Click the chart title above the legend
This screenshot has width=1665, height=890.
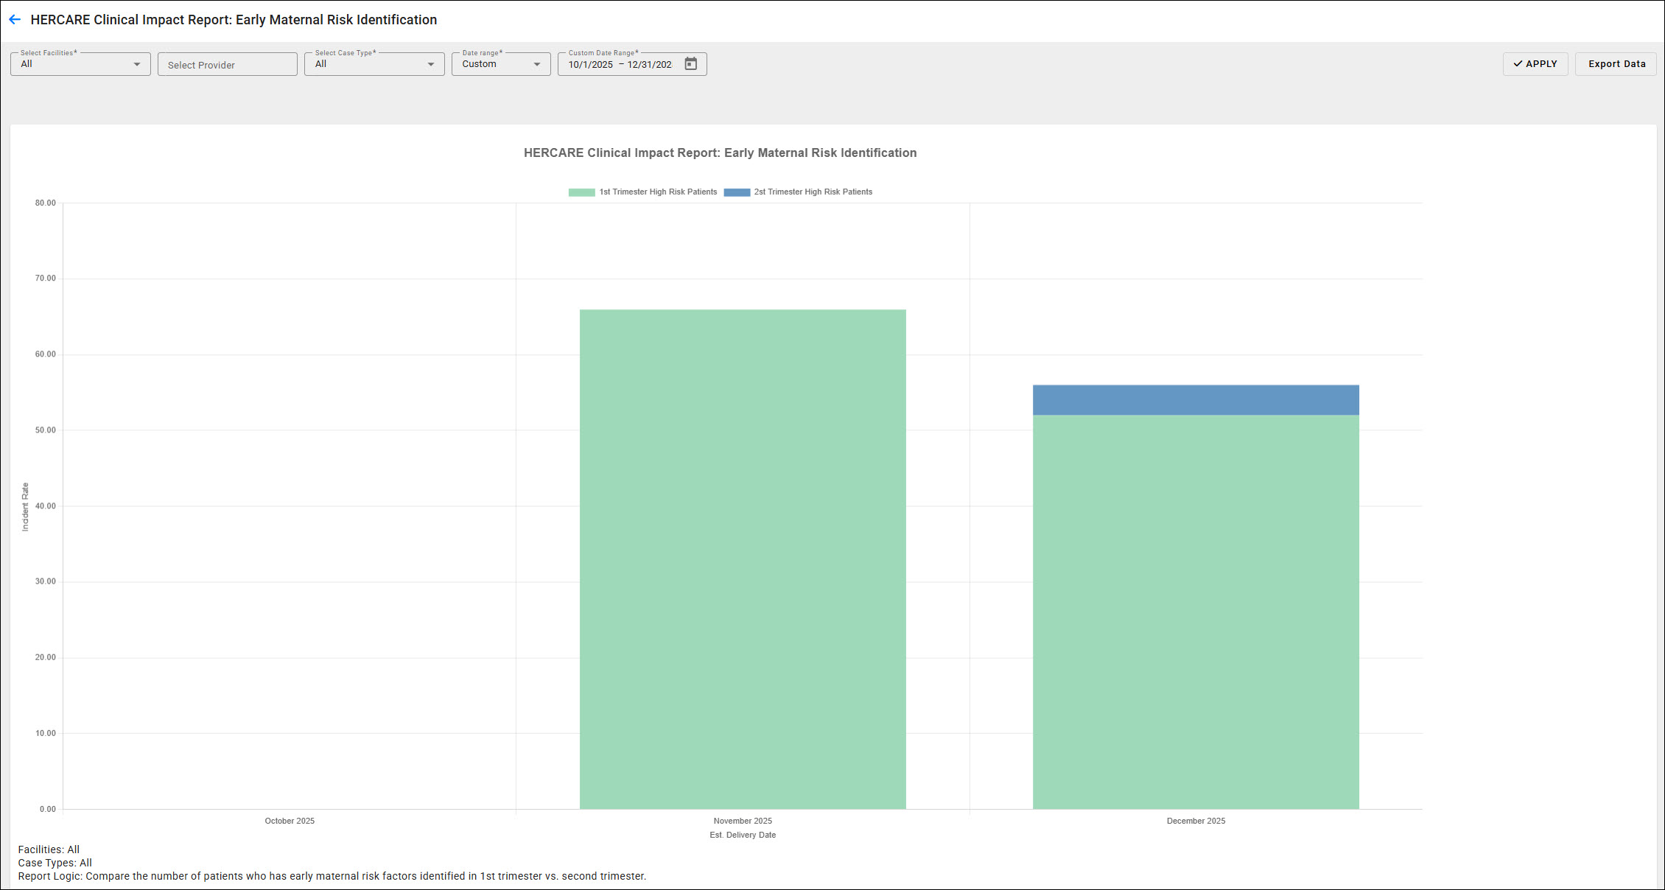[720, 153]
